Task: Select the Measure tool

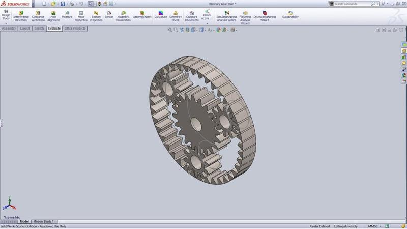Action: (x=67, y=15)
